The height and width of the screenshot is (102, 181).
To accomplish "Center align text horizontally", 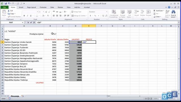I will point(57,16).
